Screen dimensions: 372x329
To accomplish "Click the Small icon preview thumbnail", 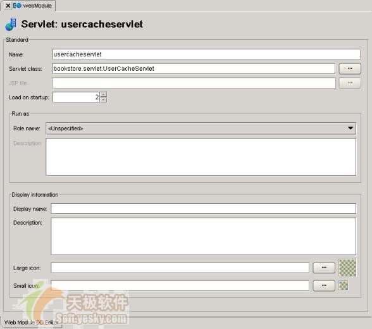I will 344,285.
